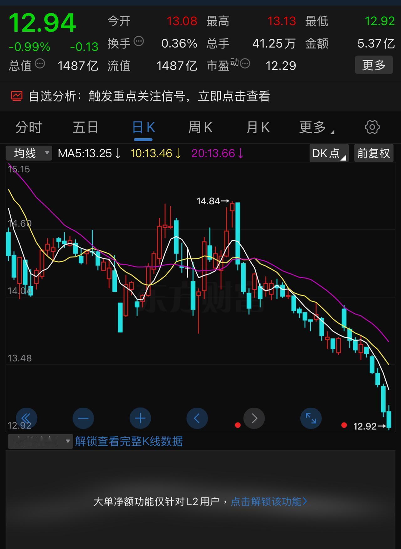The width and height of the screenshot is (401, 549).
Task: Jump to earliest data with double-left arrow
Action: 26,418
